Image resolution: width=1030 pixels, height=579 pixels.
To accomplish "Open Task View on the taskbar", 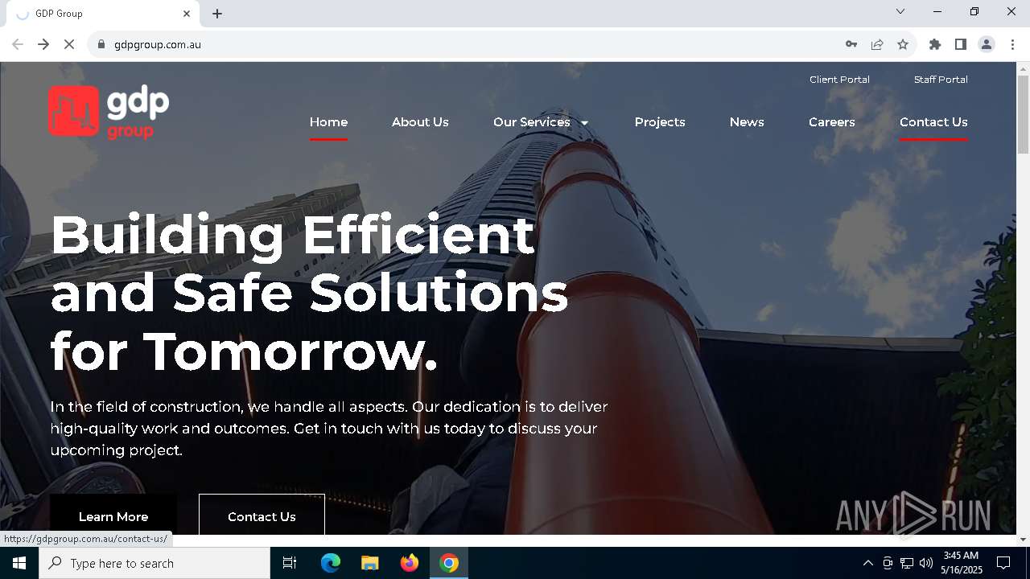I will (x=290, y=563).
